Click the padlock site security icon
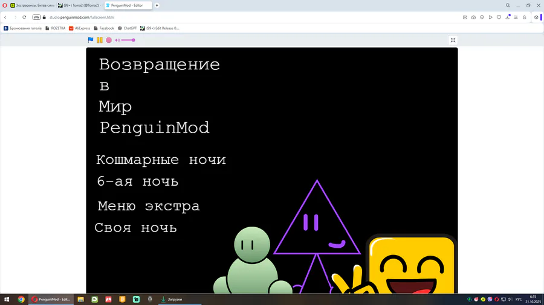Screen dimensions: 544x305 (44, 17)
